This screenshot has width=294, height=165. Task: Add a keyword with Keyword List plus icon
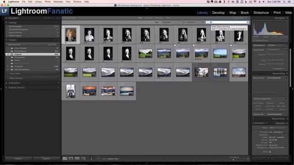click(254, 119)
